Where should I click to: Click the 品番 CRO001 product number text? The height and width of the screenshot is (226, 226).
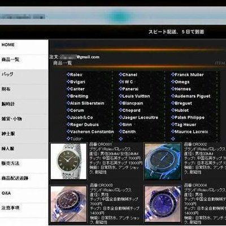[101, 144]
